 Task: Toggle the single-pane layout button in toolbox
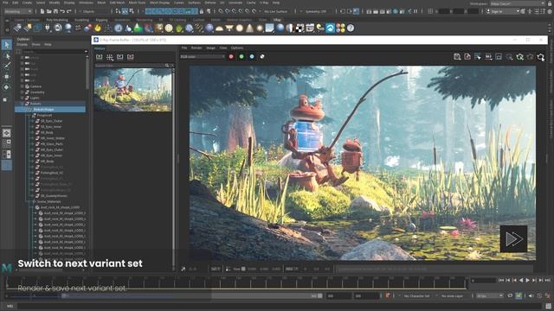pyautogui.click(x=7, y=133)
